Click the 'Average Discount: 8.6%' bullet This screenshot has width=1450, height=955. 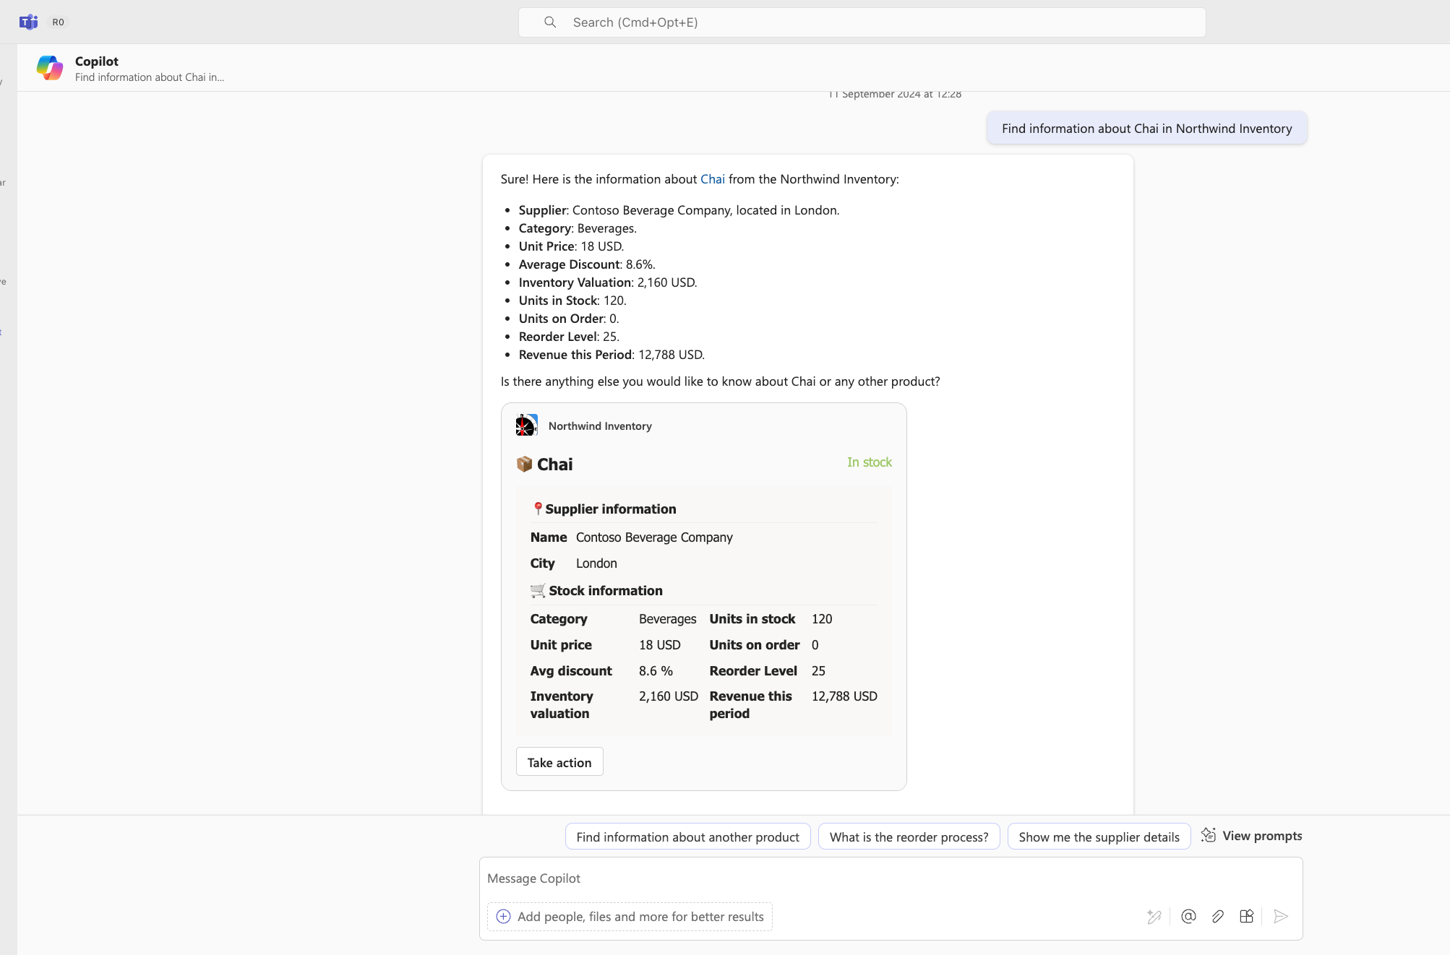tap(587, 264)
